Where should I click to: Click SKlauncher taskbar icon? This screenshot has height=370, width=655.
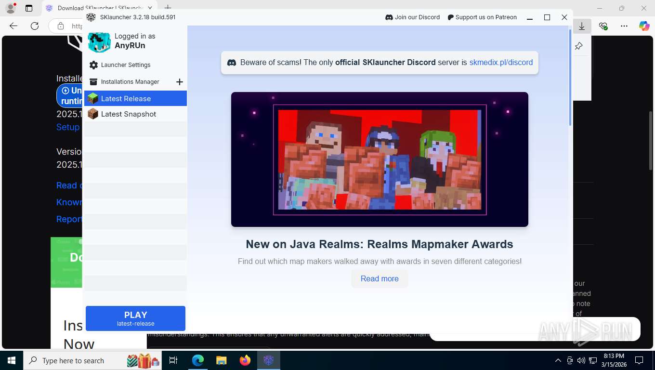coord(268,360)
